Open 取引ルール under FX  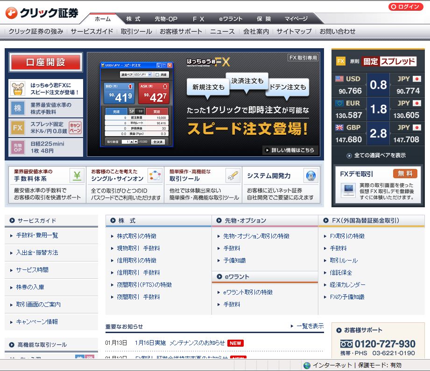(344, 261)
